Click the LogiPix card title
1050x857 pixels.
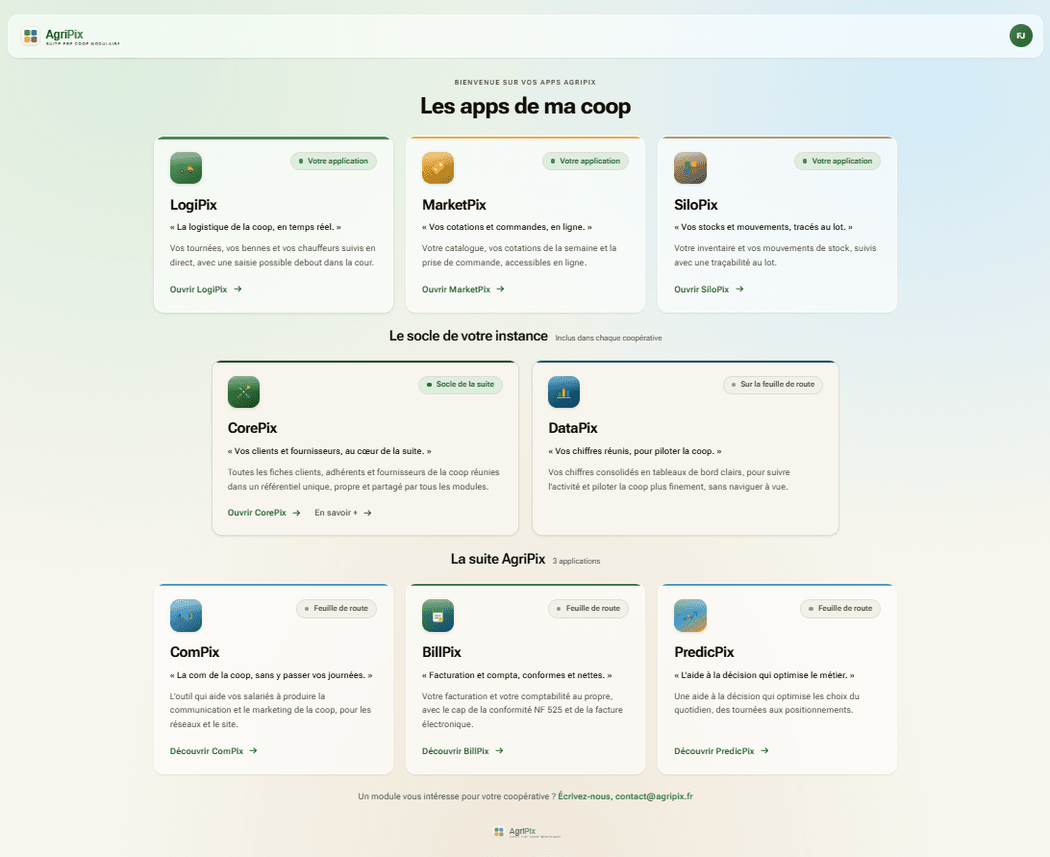coord(193,205)
